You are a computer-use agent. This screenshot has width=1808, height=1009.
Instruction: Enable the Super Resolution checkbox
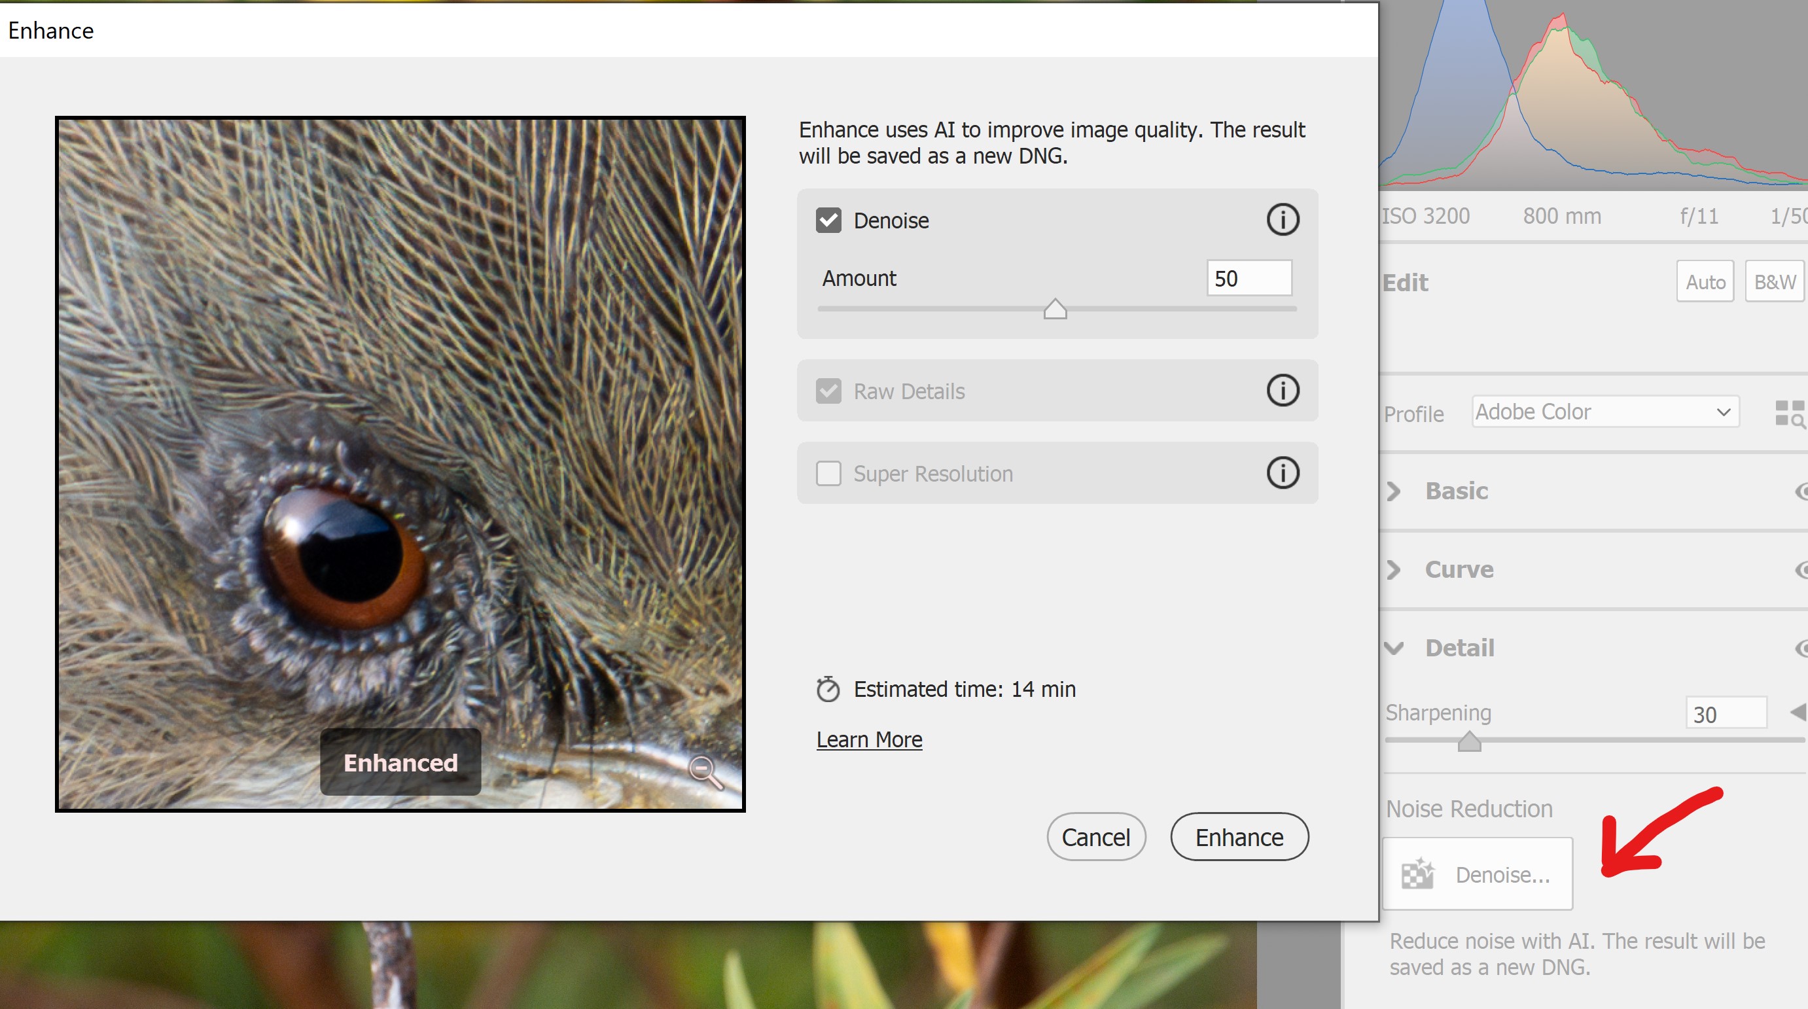click(x=828, y=473)
